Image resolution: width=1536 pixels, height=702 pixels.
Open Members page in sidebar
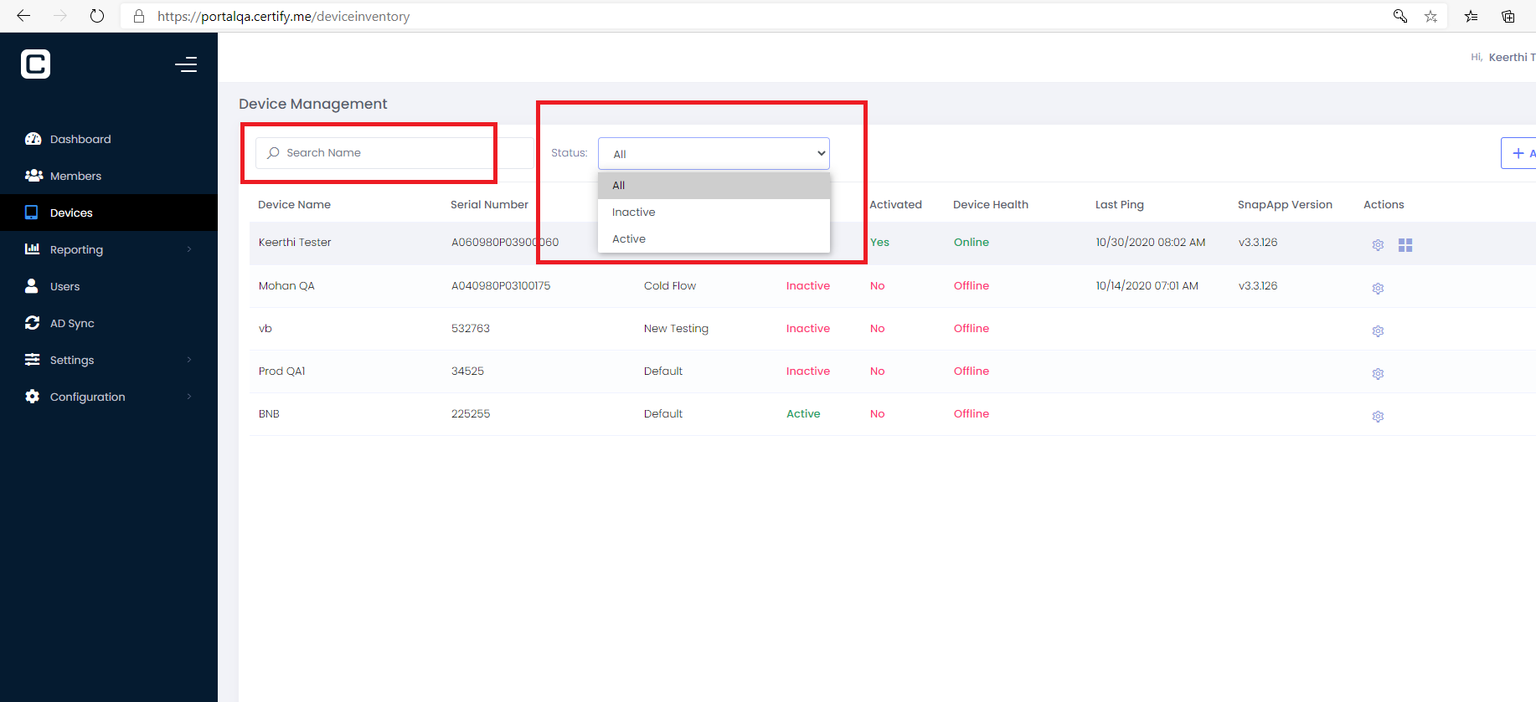click(75, 176)
